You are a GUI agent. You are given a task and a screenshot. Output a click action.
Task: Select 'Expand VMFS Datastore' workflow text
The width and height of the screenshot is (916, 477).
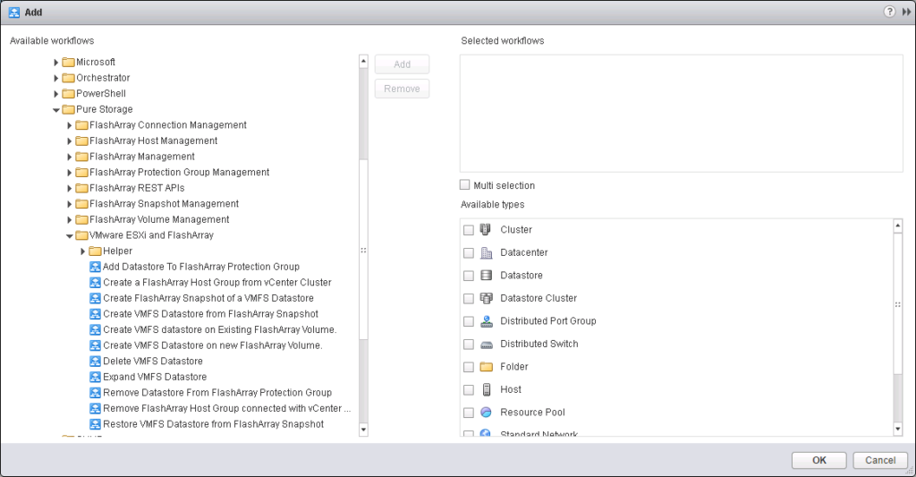click(x=155, y=377)
